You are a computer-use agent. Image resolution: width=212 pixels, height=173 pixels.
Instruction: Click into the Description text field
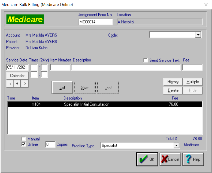click(126, 67)
